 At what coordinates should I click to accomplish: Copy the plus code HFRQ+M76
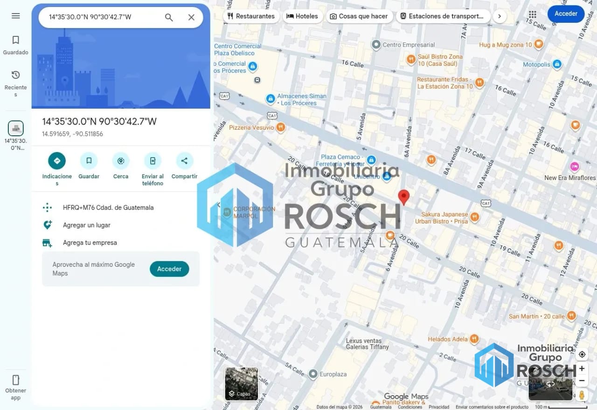[108, 208]
